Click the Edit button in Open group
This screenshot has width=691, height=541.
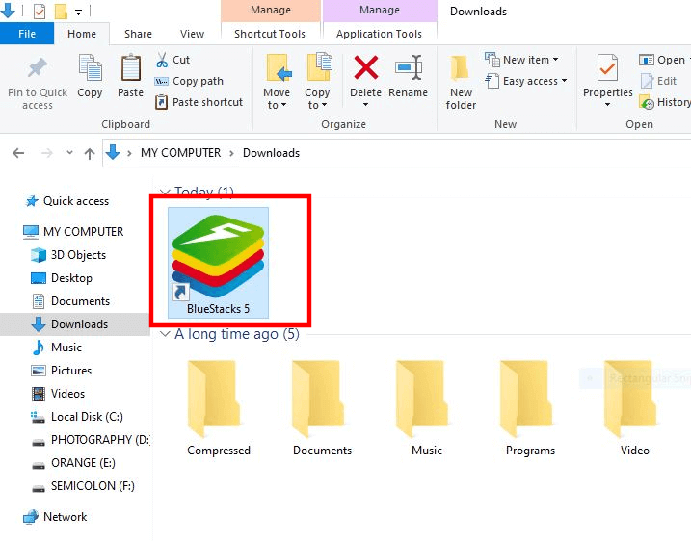[x=658, y=81]
